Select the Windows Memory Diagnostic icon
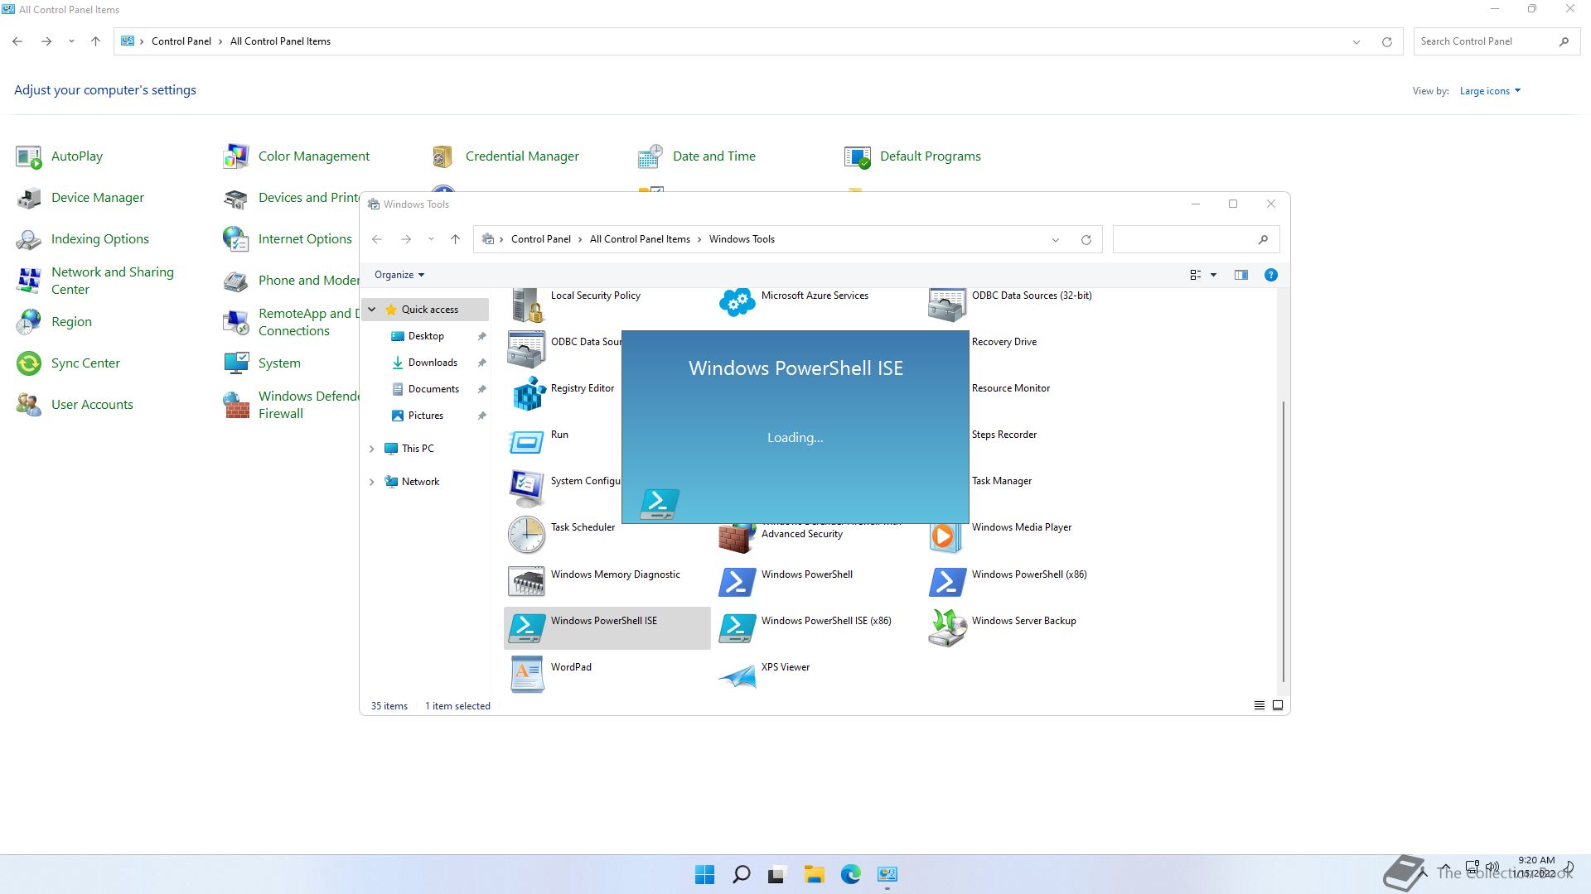Screen dimensions: 1591x894 (x=526, y=582)
